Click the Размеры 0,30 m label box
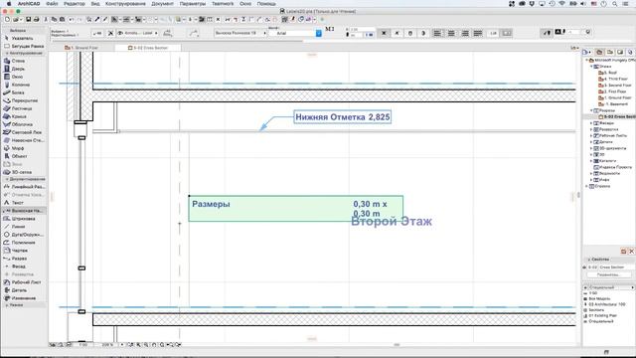 tap(296, 209)
